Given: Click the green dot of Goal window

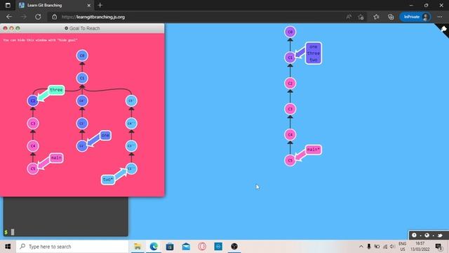Looking at the screenshot, I should tap(18, 28).
